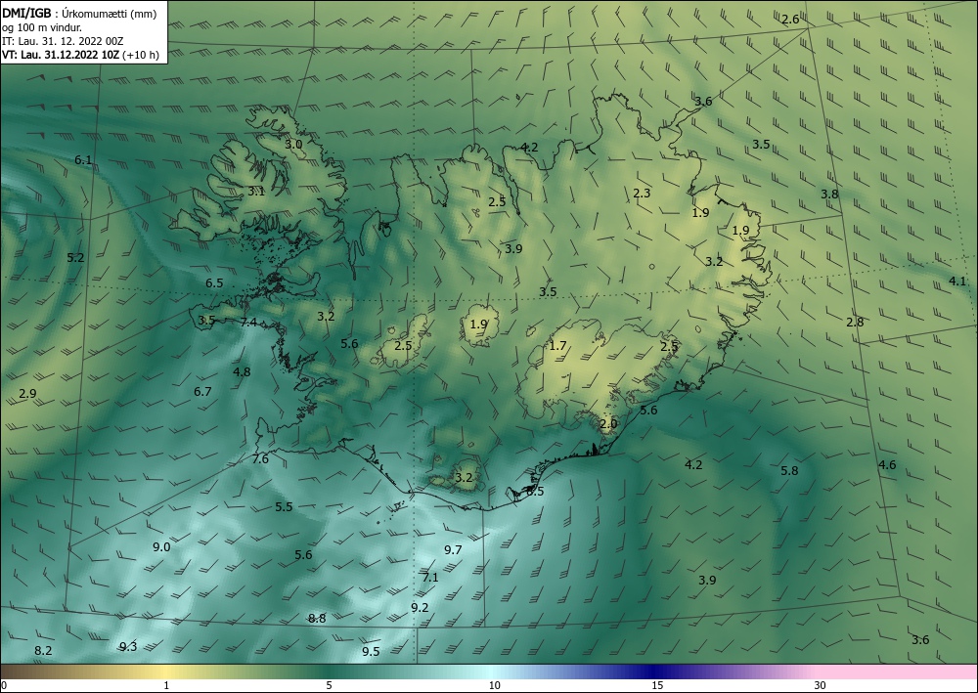This screenshot has height=693, width=978.
Task: Click the 15 tick label on the color scale
Action: click(657, 686)
